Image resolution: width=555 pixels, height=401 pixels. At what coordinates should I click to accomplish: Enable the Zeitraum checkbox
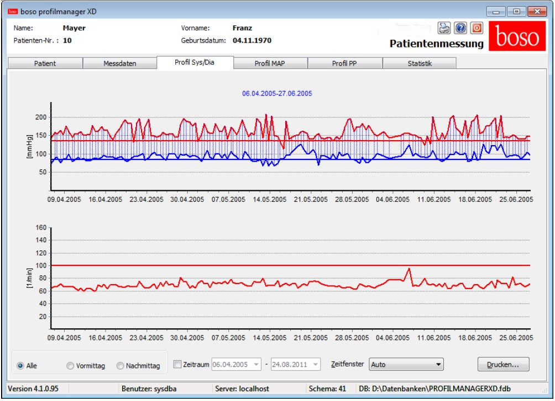[177, 364]
